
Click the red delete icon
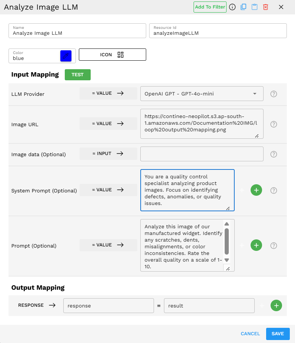click(265, 7)
